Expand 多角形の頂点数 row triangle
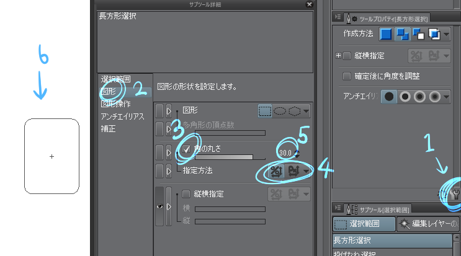461x256 pixels. (x=169, y=129)
